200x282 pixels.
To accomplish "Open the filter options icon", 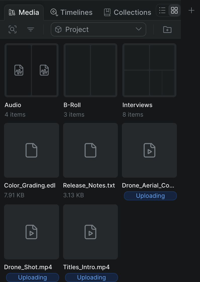I will click(x=31, y=29).
